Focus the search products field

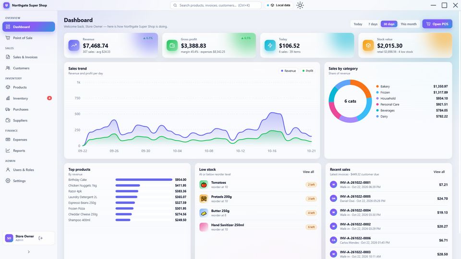[x=216, y=5]
